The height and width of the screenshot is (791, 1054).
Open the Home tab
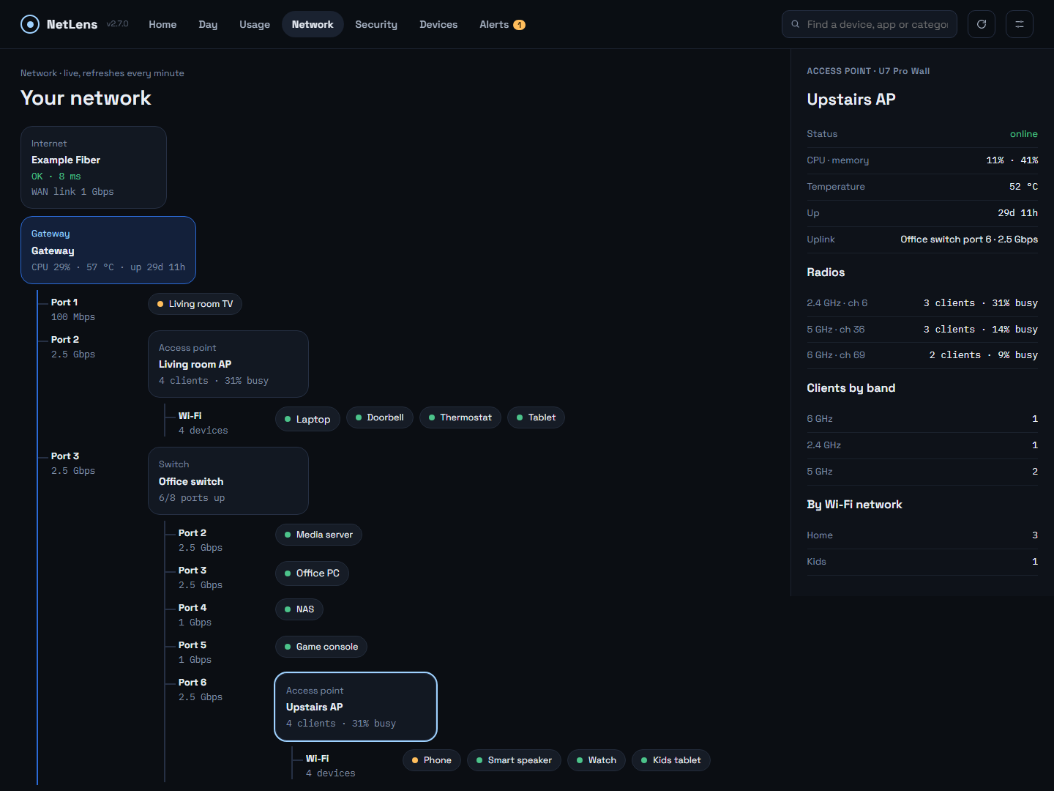162,24
